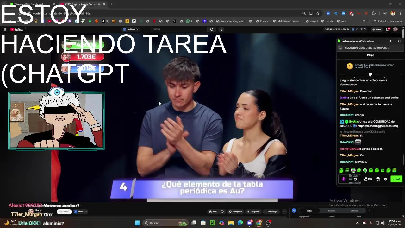405x228 pixels.
Task: Open the TikTok bookmark
Action: pos(105,21)
